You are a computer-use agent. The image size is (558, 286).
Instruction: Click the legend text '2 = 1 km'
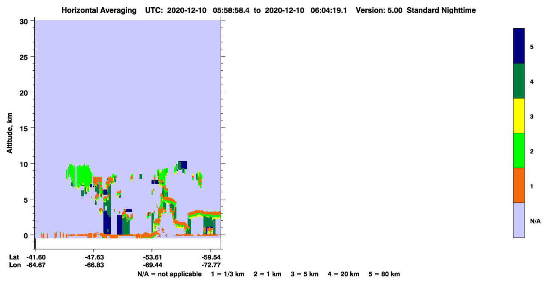(x=267, y=274)
